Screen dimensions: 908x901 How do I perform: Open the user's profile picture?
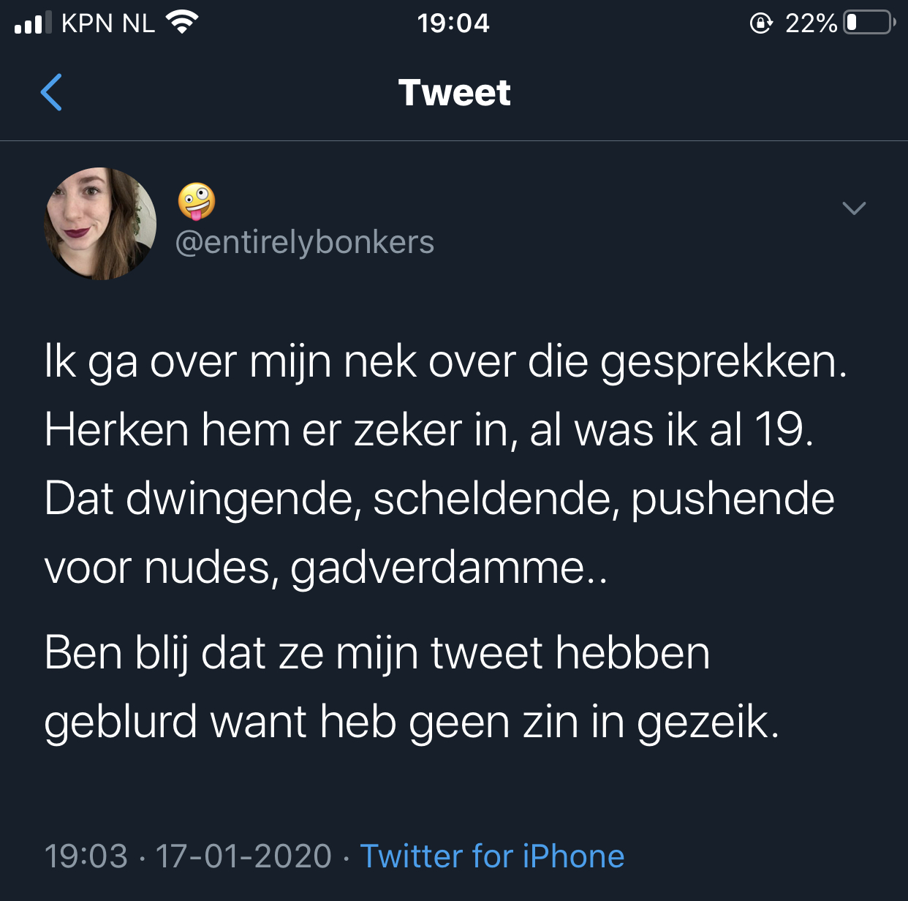click(x=100, y=224)
